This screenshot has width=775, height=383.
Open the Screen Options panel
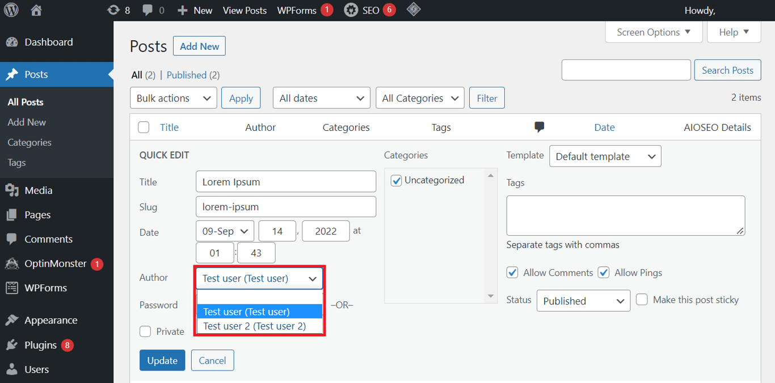(x=654, y=32)
